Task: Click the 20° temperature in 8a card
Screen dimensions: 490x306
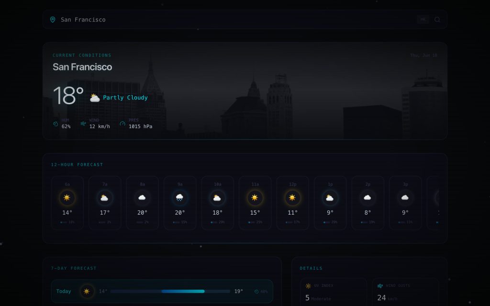Action: pyautogui.click(x=142, y=213)
